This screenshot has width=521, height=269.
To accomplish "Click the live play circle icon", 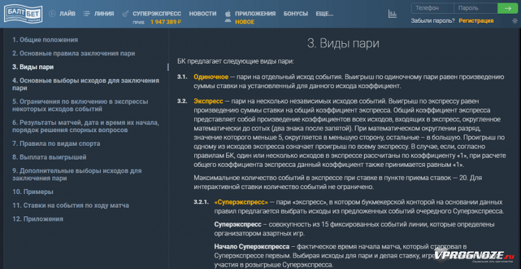I will (52, 14).
